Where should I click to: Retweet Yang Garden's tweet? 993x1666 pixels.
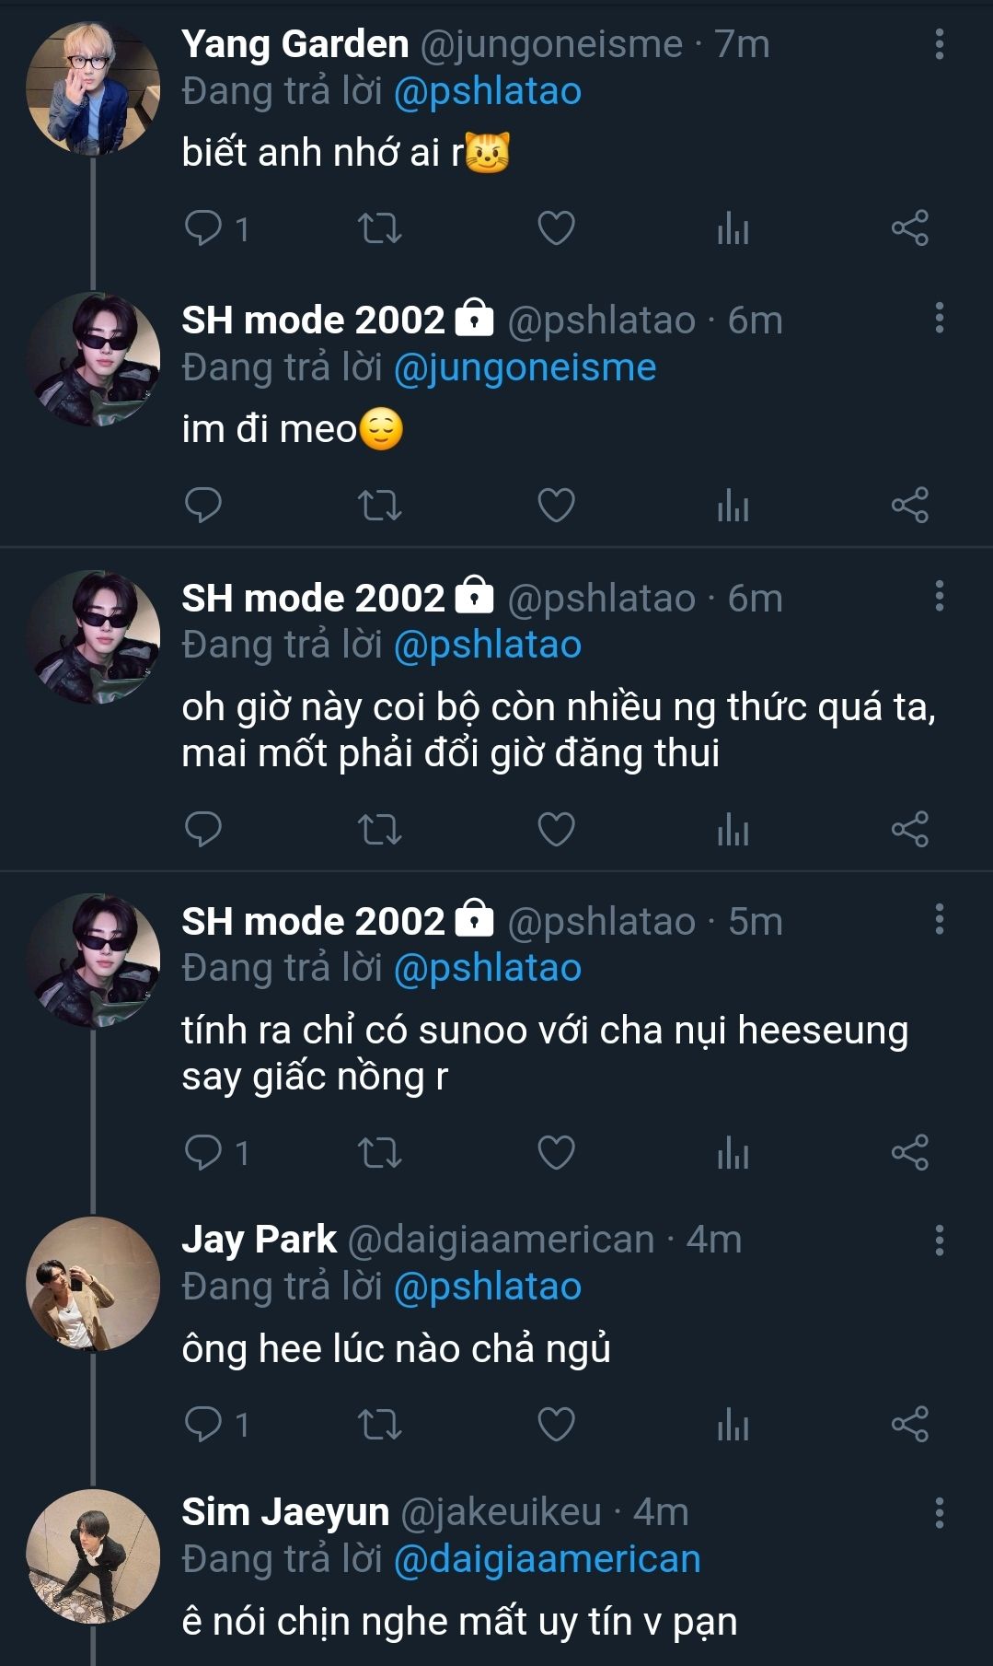(x=379, y=227)
